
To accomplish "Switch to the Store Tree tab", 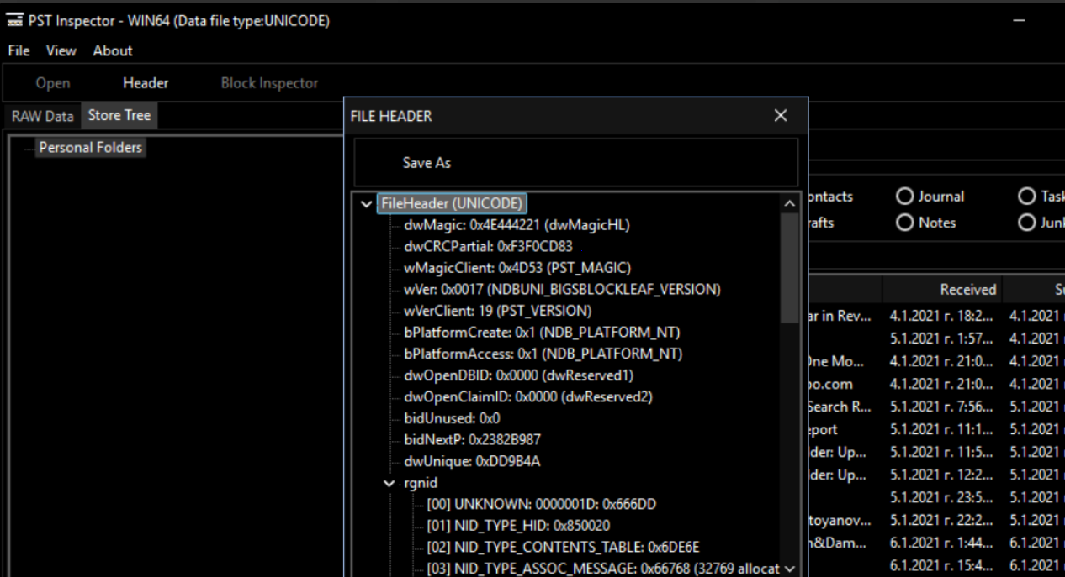I will tap(119, 115).
